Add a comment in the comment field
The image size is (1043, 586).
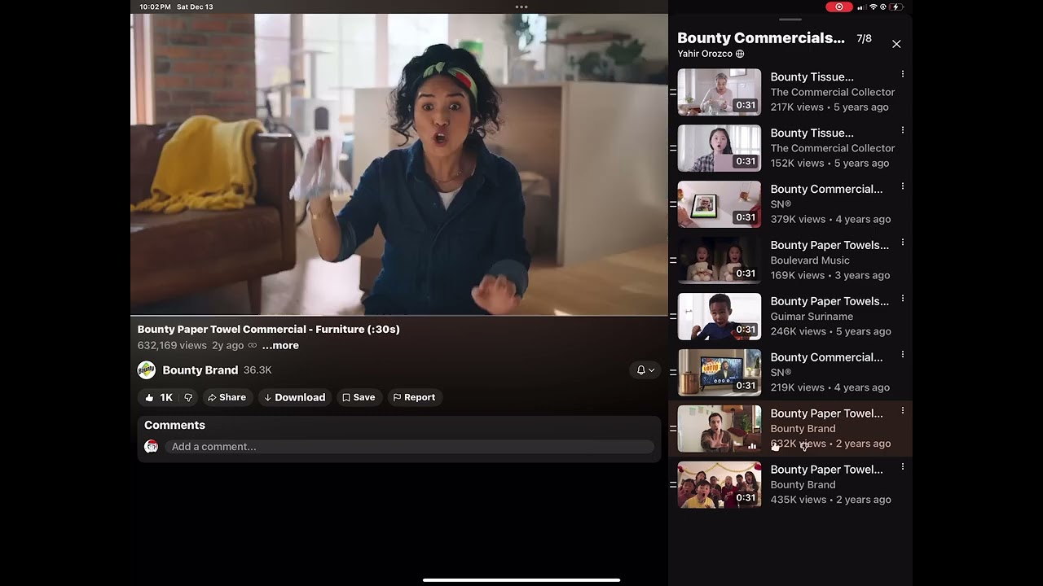(410, 447)
